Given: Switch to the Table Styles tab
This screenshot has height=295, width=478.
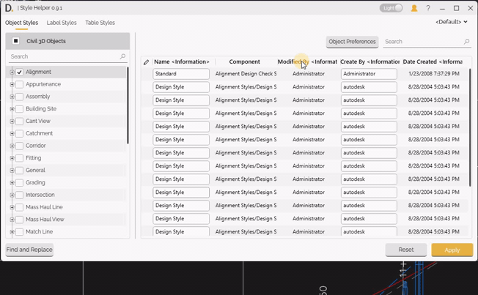Looking at the screenshot, I should click(x=100, y=23).
